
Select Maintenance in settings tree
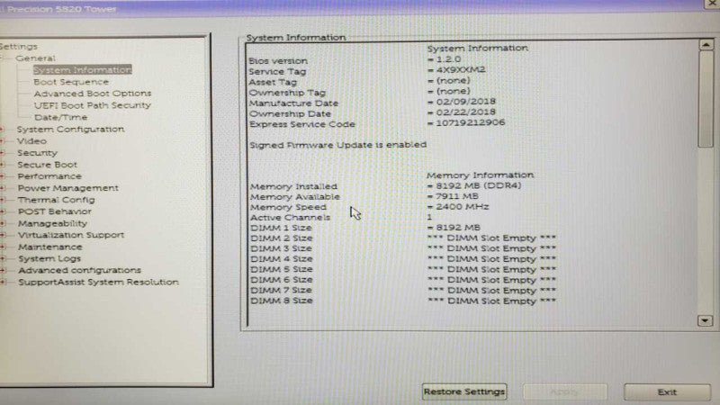50,247
